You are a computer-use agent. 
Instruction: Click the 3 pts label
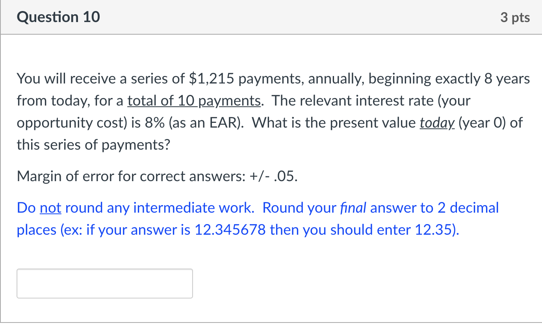tap(515, 17)
